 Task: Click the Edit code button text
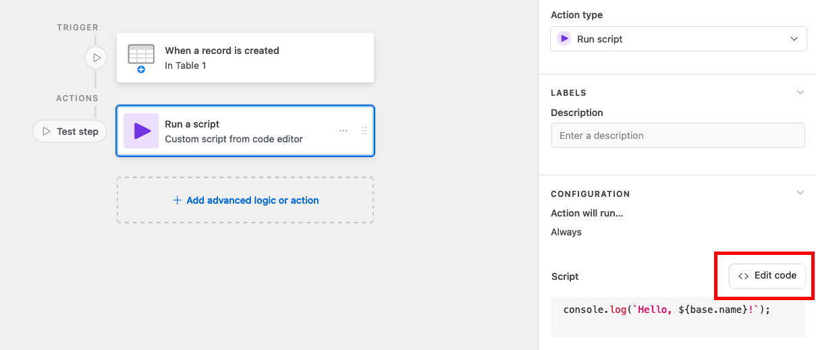pyautogui.click(x=776, y=275)
